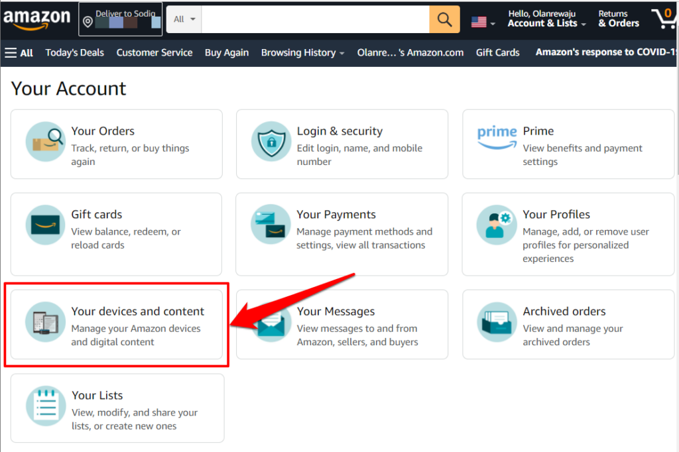Open Archived orders card title

click(564, 311)
